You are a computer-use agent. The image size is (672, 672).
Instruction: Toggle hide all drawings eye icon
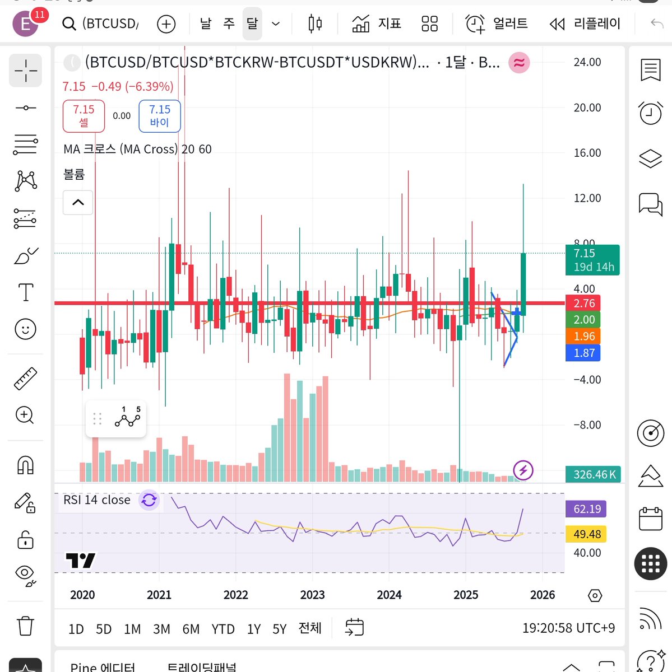(x=26, y=576)
